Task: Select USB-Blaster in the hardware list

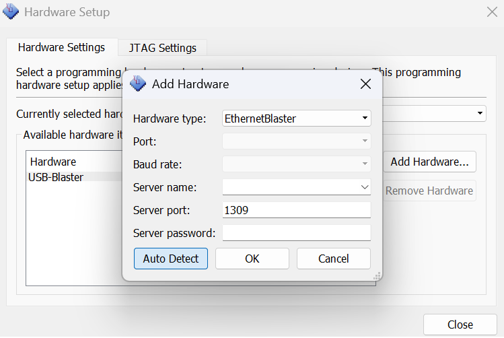Action: click(x=56, y=177)
